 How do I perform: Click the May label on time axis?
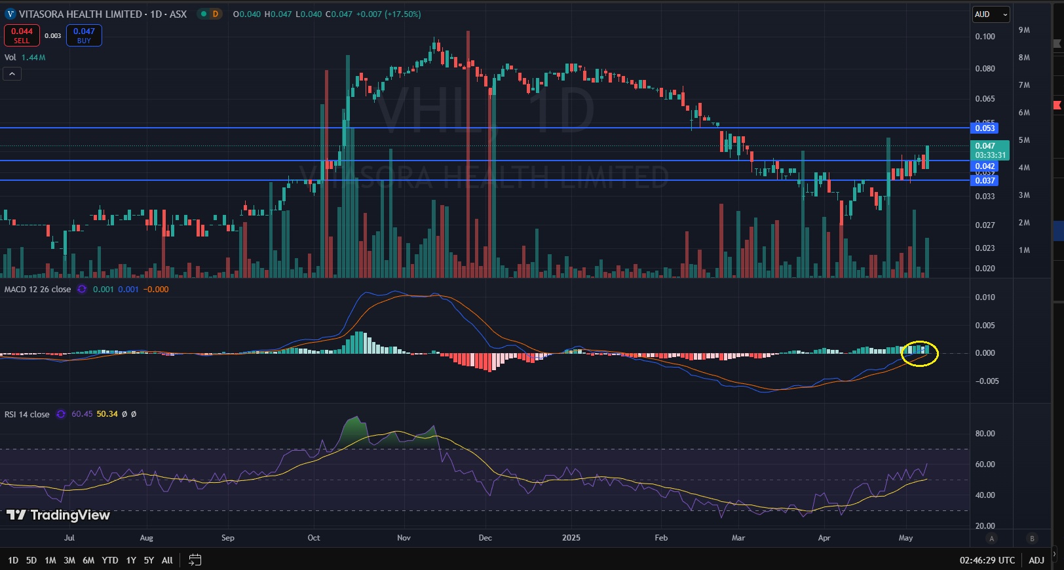[905, 538]
